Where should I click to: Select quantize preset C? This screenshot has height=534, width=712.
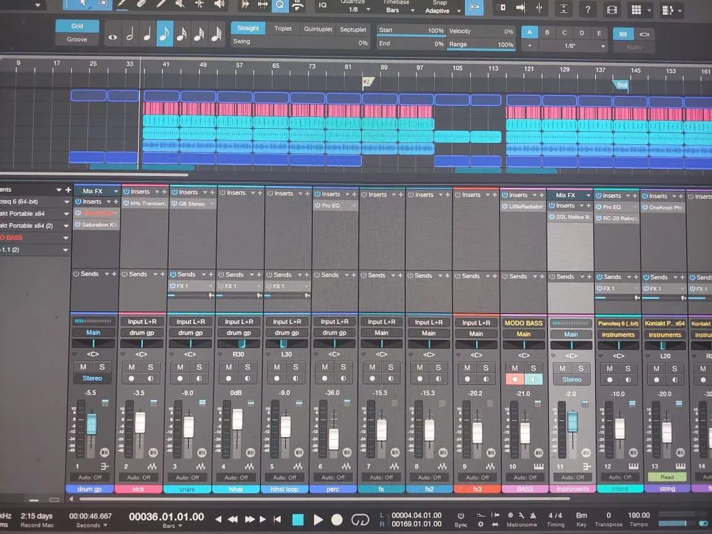(x=564, y=33)
